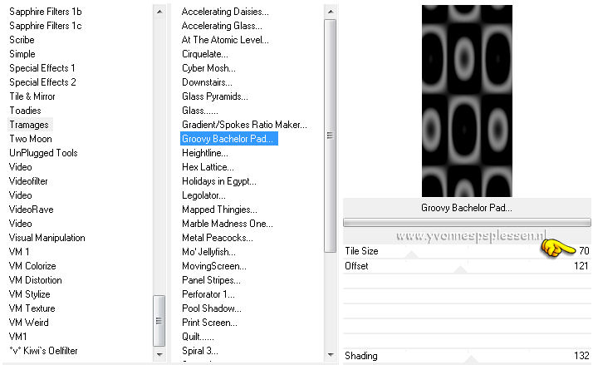
Task: Choose UnPlugged Tools category
Action: point(43,153)
